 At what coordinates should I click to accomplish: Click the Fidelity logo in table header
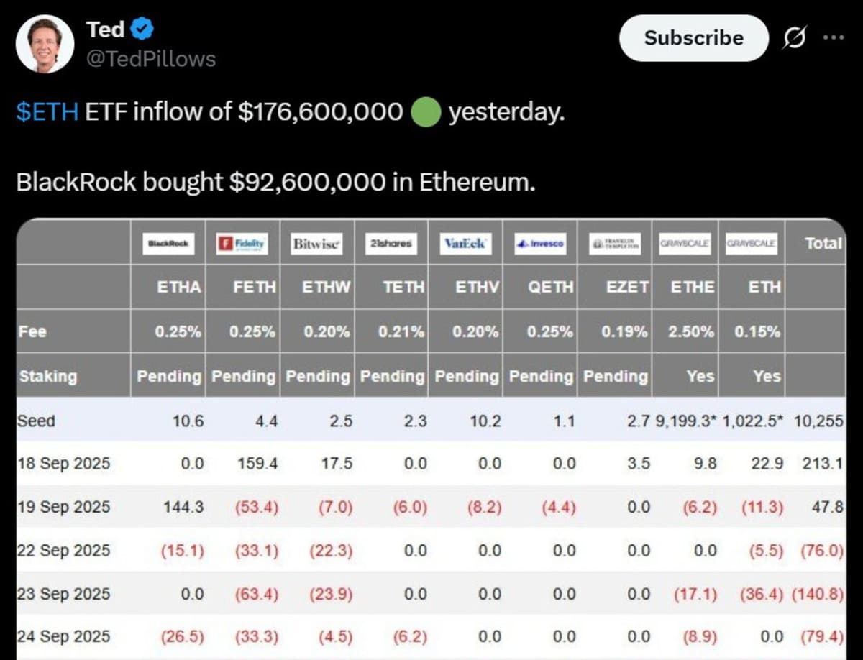(x=242, y=244)
